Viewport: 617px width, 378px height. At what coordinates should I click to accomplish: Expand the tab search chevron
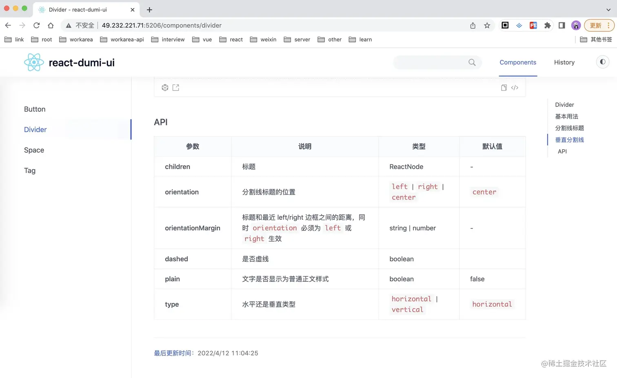(x=608, y=9)
